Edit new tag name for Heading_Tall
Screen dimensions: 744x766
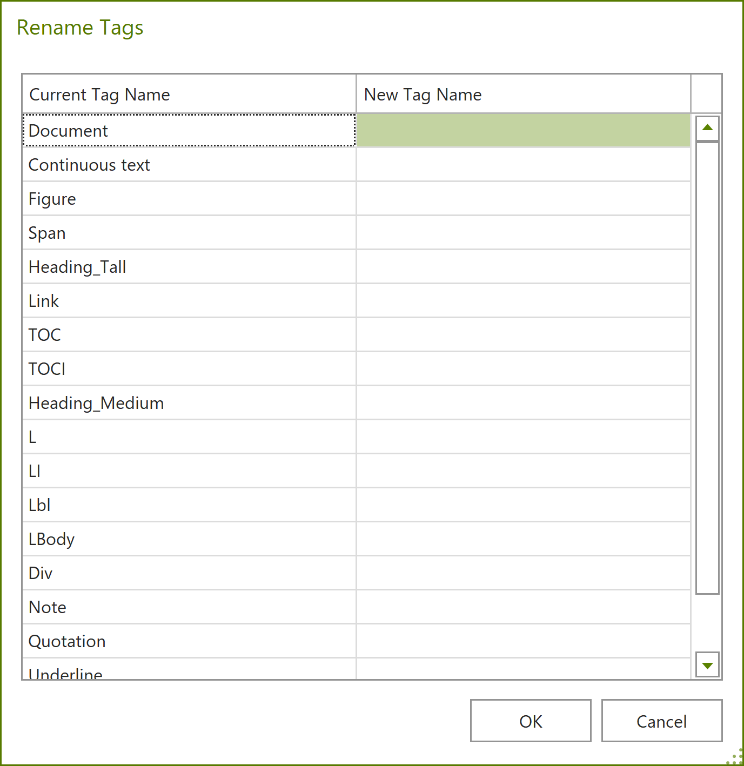[524, 266]
